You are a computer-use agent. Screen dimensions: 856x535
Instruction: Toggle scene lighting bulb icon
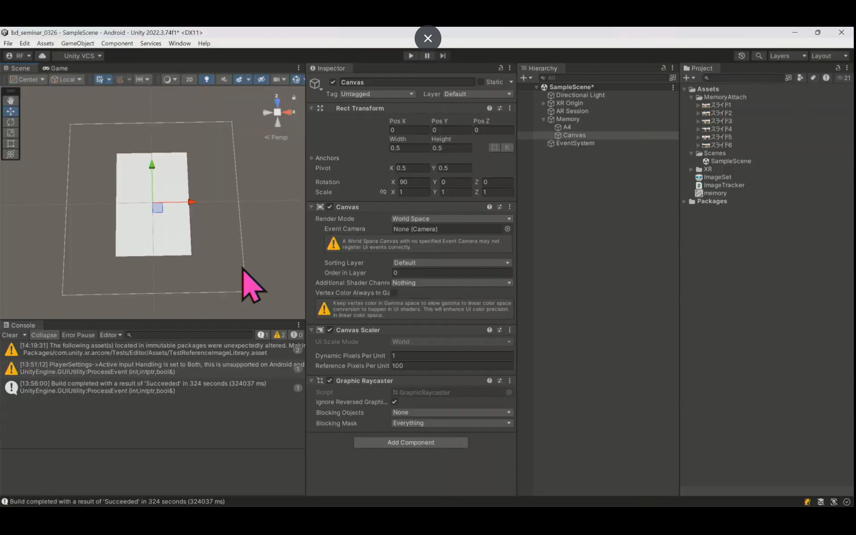(206, 79)
